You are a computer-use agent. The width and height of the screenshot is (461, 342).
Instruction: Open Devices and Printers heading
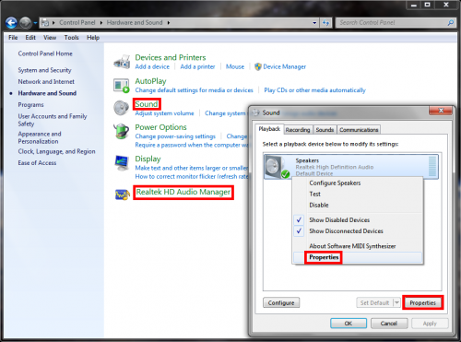pyautogui.click(x=171, y=57)
